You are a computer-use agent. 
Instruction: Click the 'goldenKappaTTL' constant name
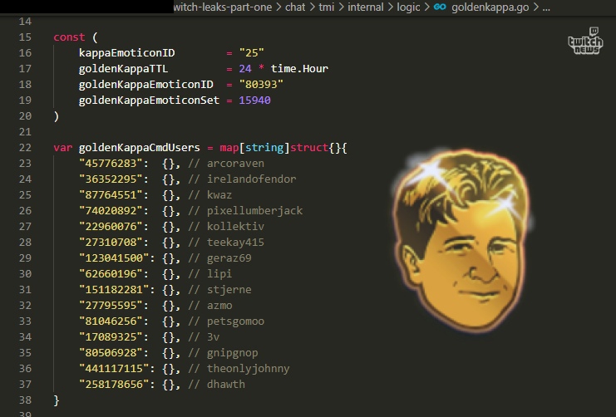coord(123,69)
